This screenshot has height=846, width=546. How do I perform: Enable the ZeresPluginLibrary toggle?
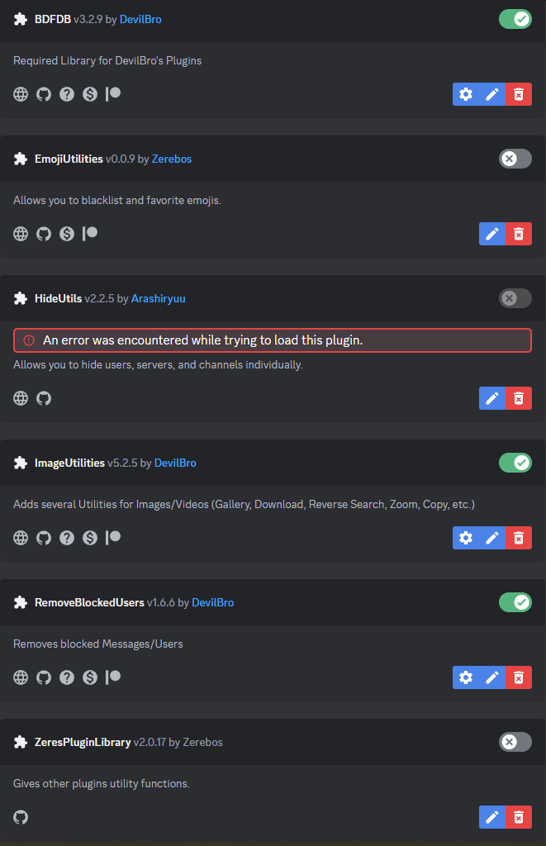point(515,743)
